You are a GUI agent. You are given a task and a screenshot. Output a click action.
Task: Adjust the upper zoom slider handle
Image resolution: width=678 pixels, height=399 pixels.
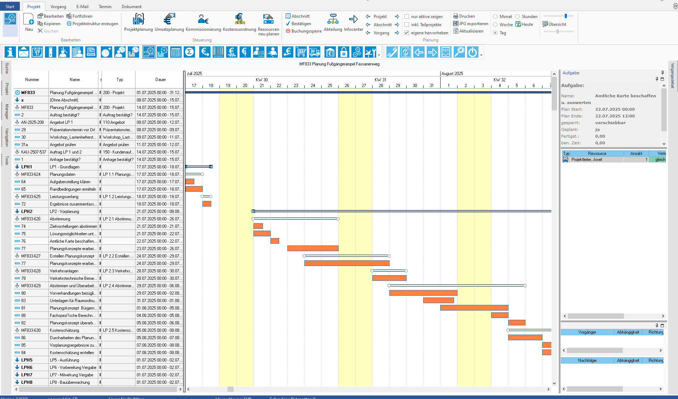coord(566,16)
